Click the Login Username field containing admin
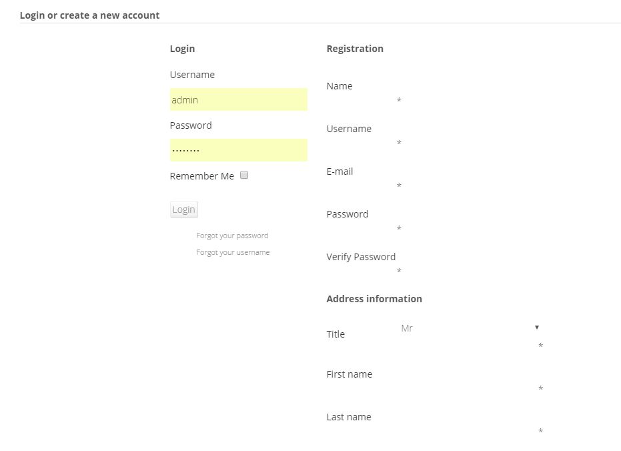The width and height of the screenshot is (621, 451). click(x=238, y=100)
